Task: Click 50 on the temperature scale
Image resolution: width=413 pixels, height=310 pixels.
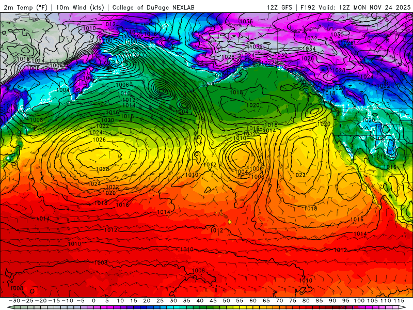Action: (x=226, y=301)
